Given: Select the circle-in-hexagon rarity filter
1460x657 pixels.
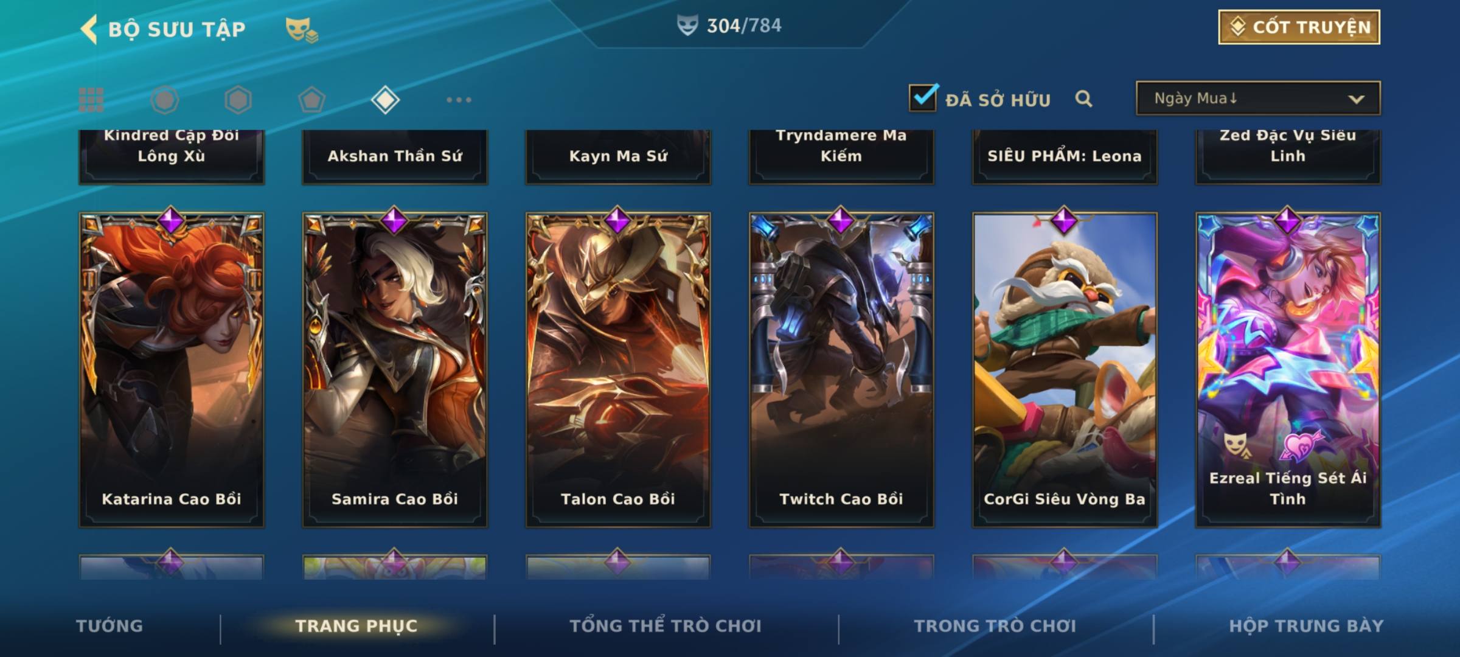Looking at the screenshot, I should tap(165, 100).
